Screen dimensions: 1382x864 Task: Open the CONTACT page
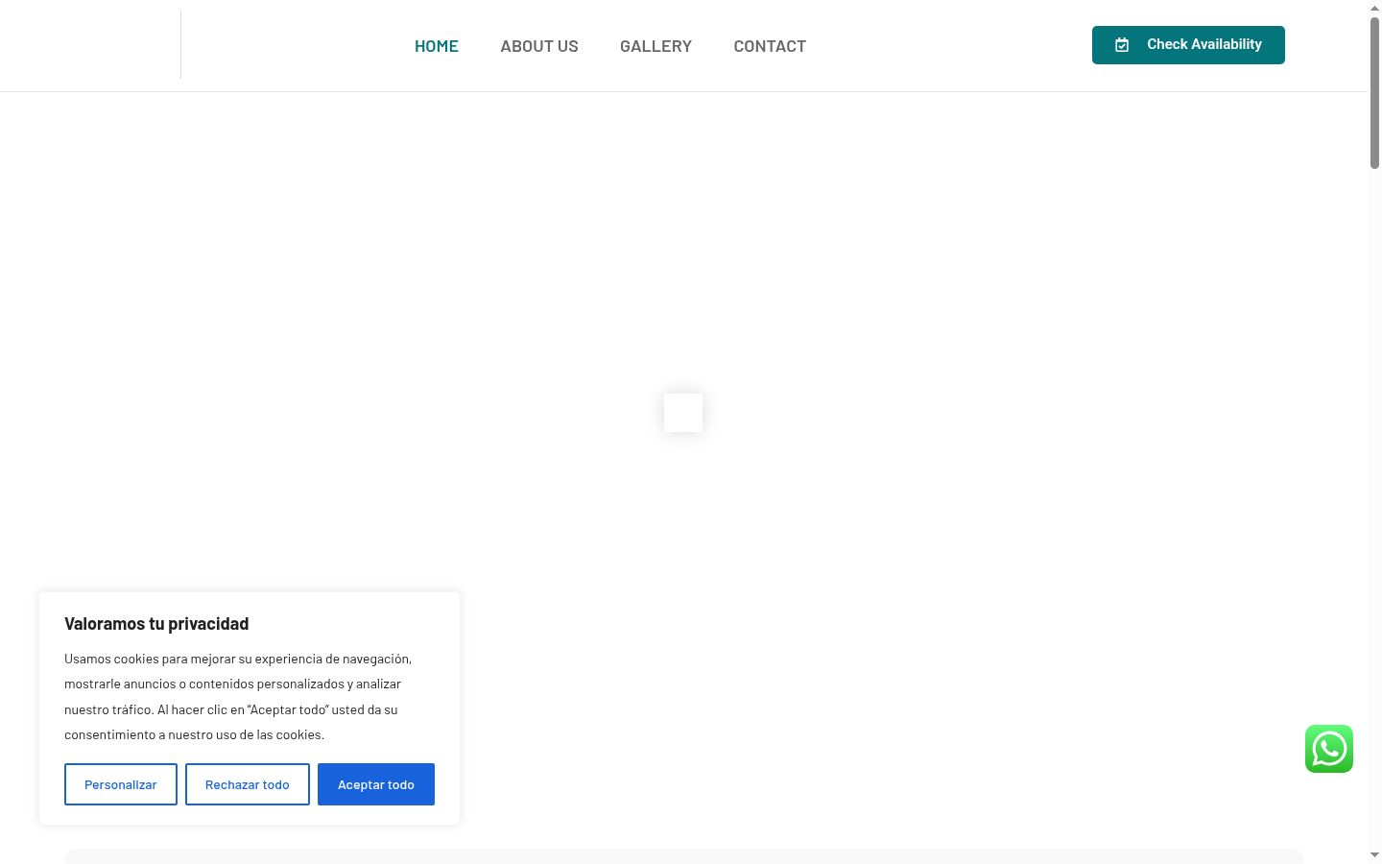[770, 46]
